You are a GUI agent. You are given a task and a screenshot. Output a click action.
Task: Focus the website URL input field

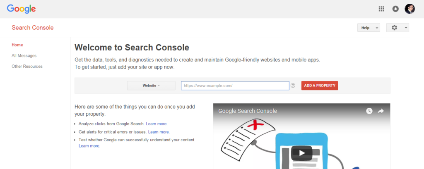click(x=235, y=86)
